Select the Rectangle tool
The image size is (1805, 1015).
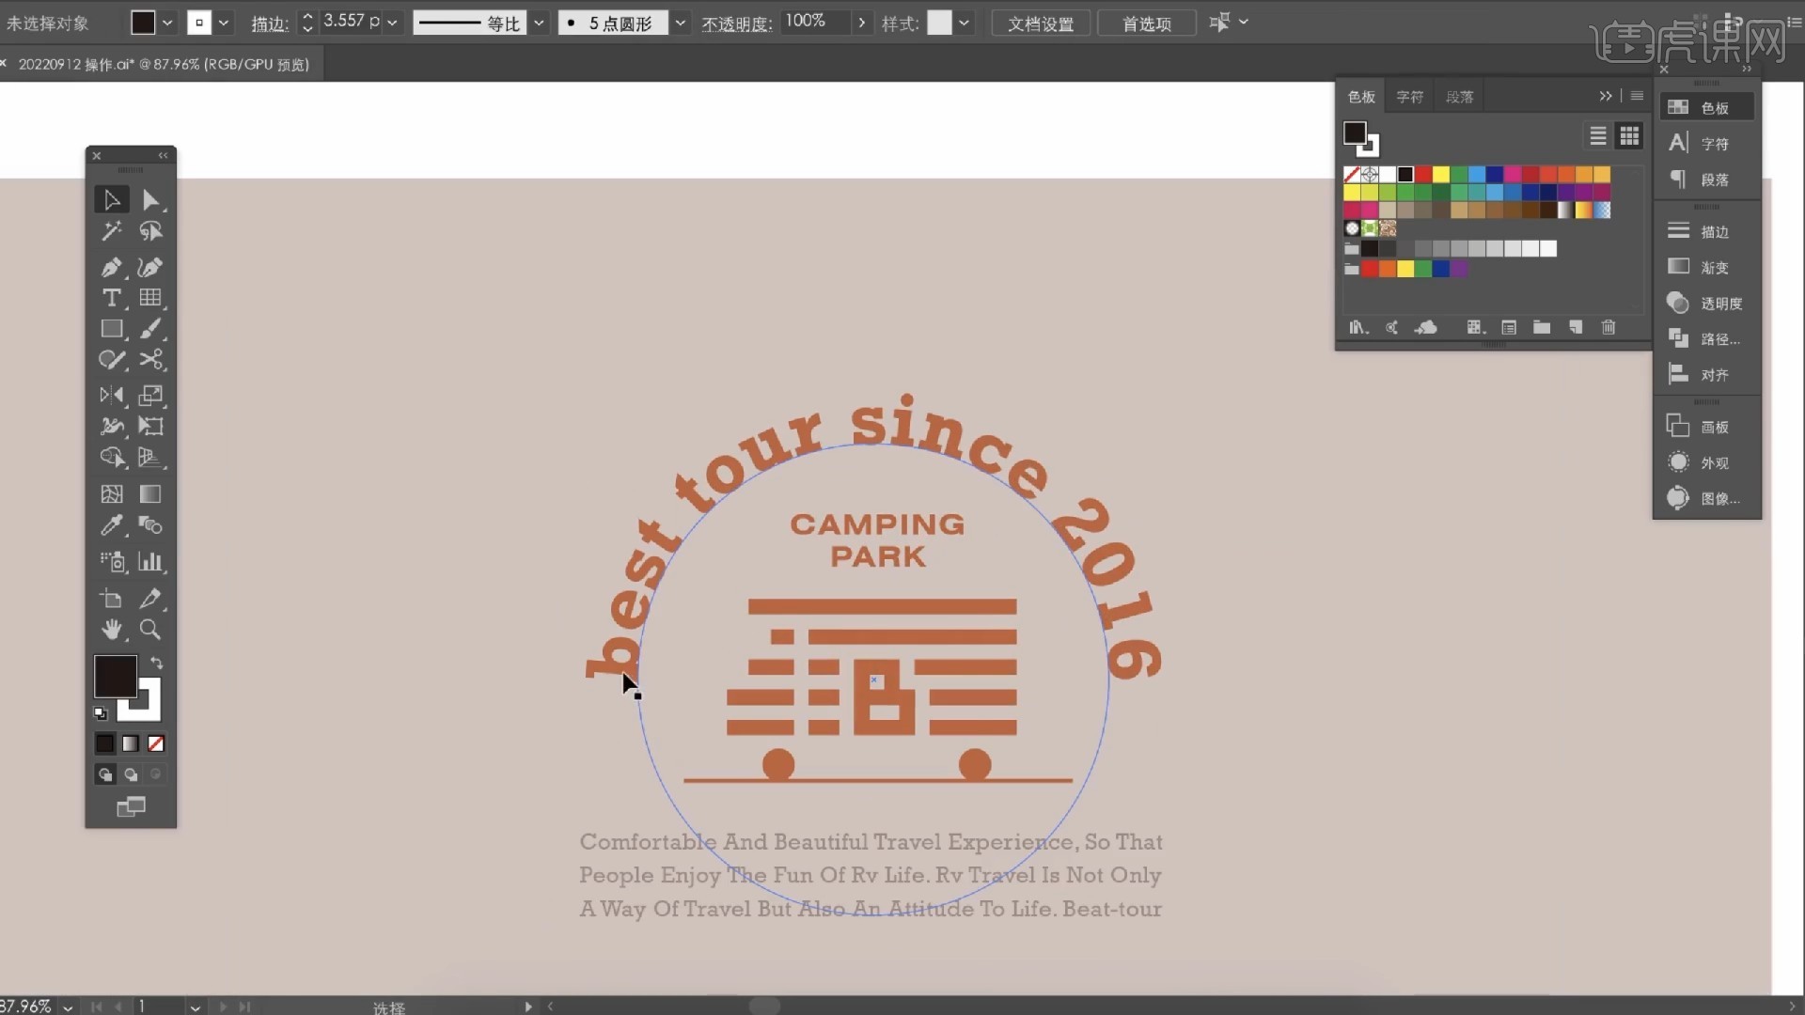tap(112, 329)
